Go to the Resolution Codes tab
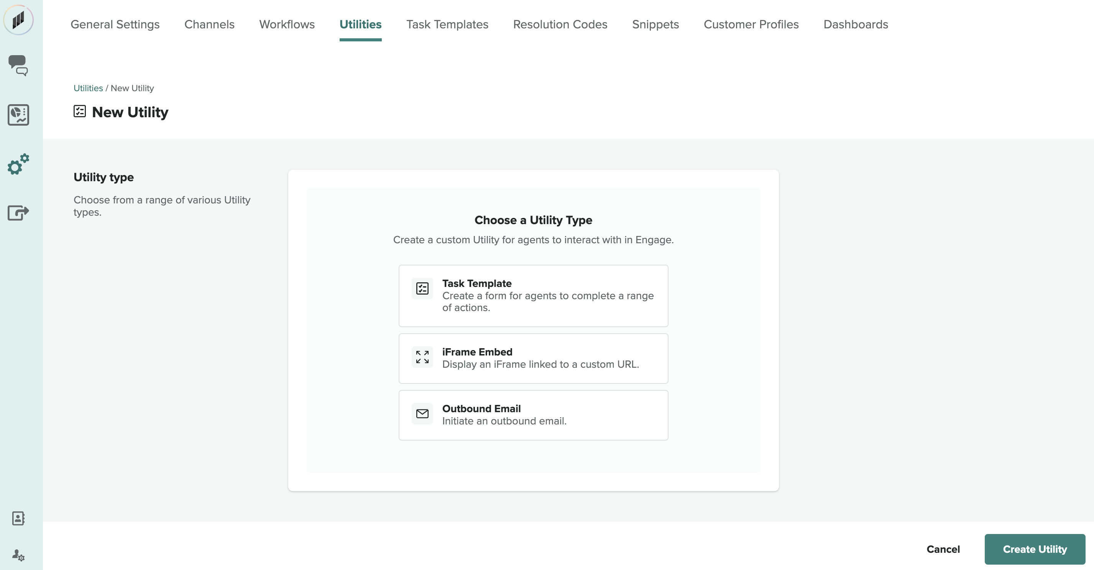Viewport: 1094px width, 570px height. pos(560,24)
